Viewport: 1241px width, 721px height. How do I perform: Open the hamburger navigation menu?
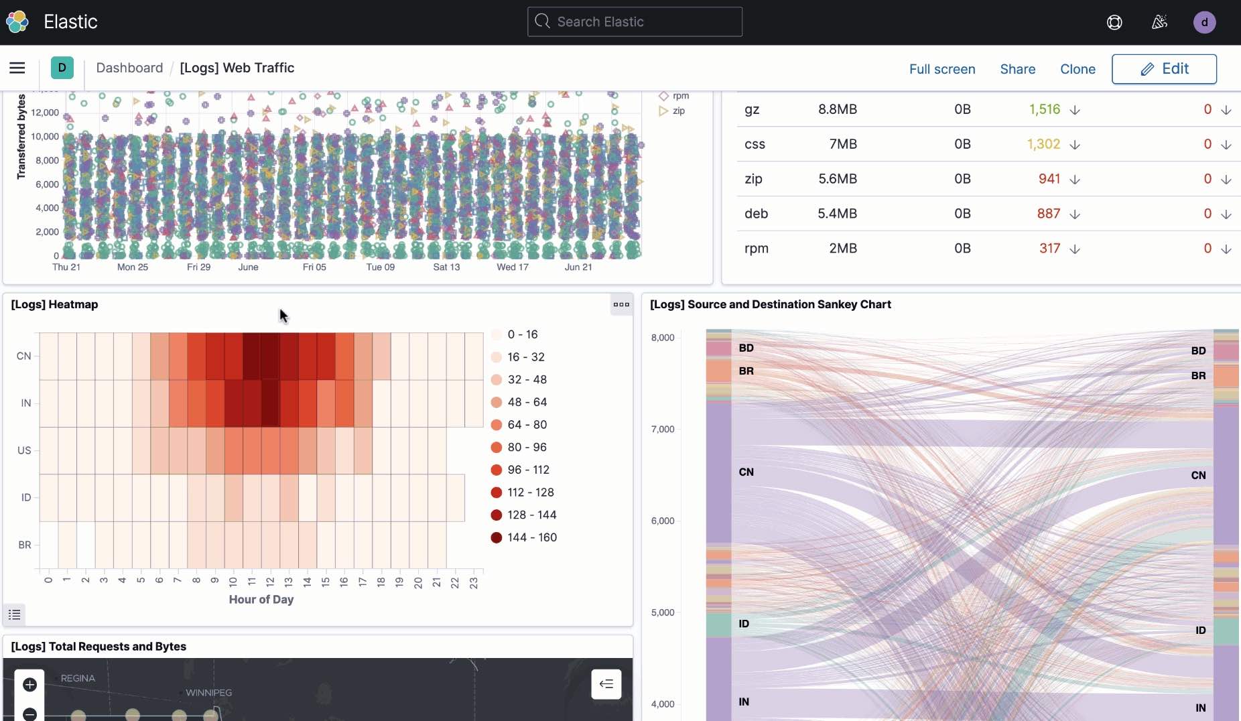[17, 68]
